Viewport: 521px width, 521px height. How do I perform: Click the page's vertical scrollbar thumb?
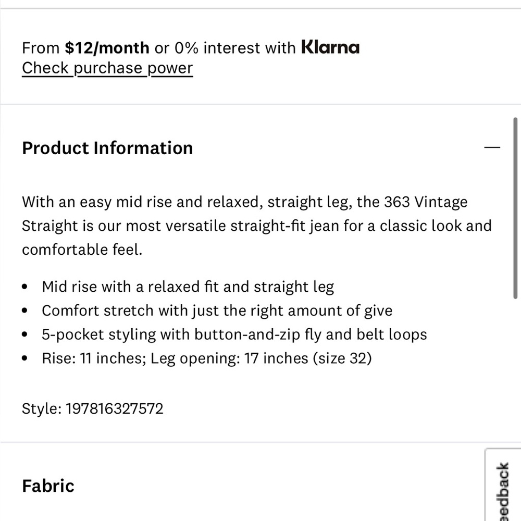[x=515, y=208]
